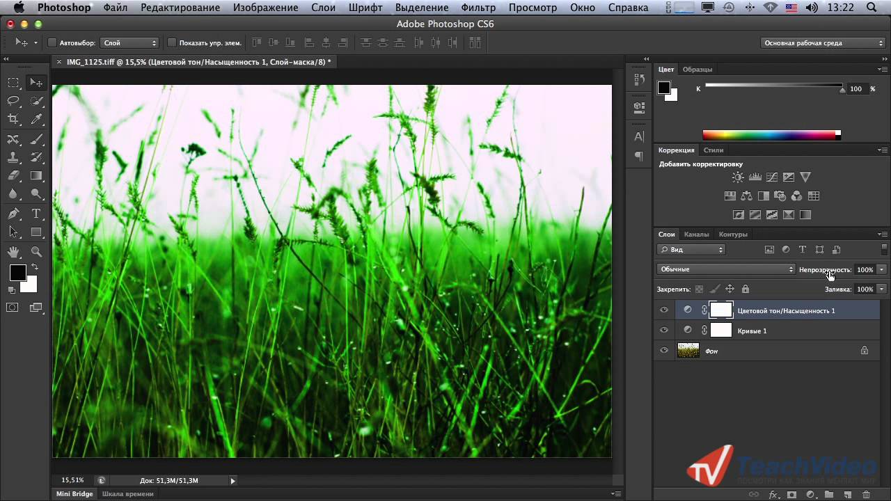Open the Фильтр menu
The image size is (891, 501).
click(x=479, y=8)
